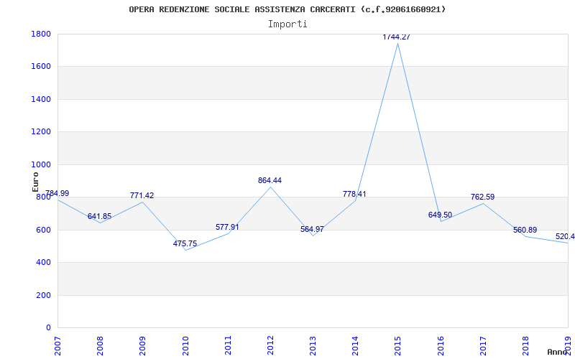Viewport: 575px width, 359px height.
Task: Click the 2010 x-axis year label
Action: tap(185, 345)
